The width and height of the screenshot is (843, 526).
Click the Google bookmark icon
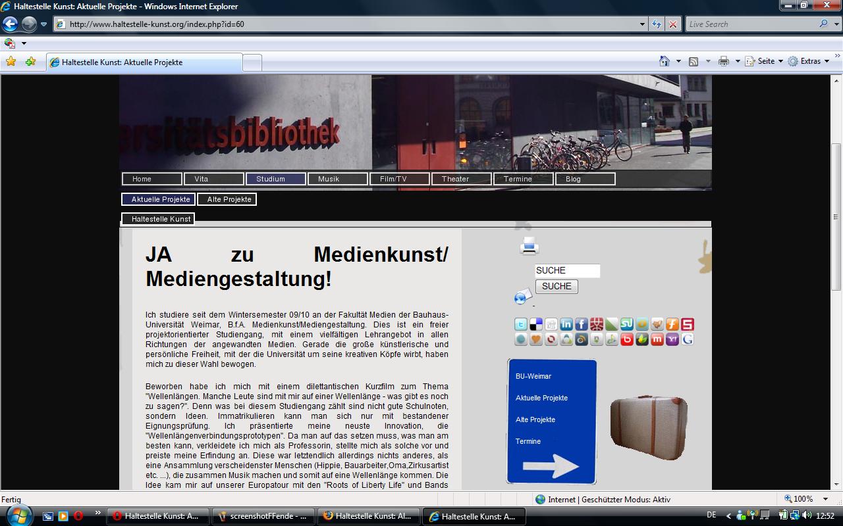point(687,339)
